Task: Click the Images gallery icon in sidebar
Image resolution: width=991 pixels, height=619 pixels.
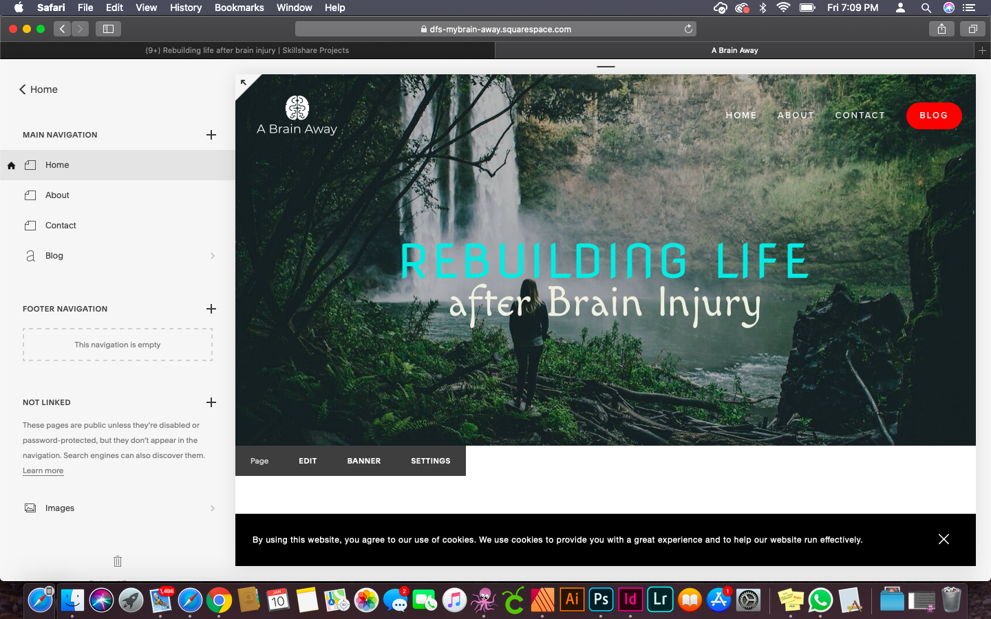Action: click(30, 508)
